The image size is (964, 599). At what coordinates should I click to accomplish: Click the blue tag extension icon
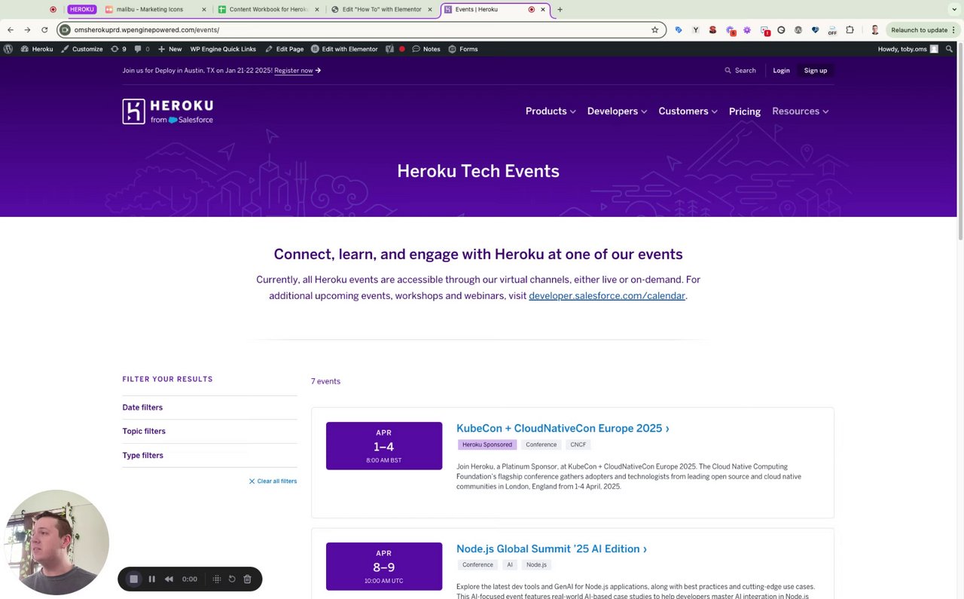click(x=678, y=30)
